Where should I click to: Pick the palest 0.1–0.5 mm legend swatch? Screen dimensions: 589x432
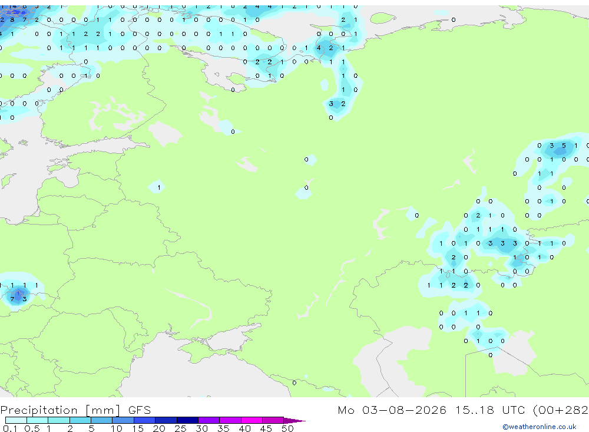click(16, 420)
